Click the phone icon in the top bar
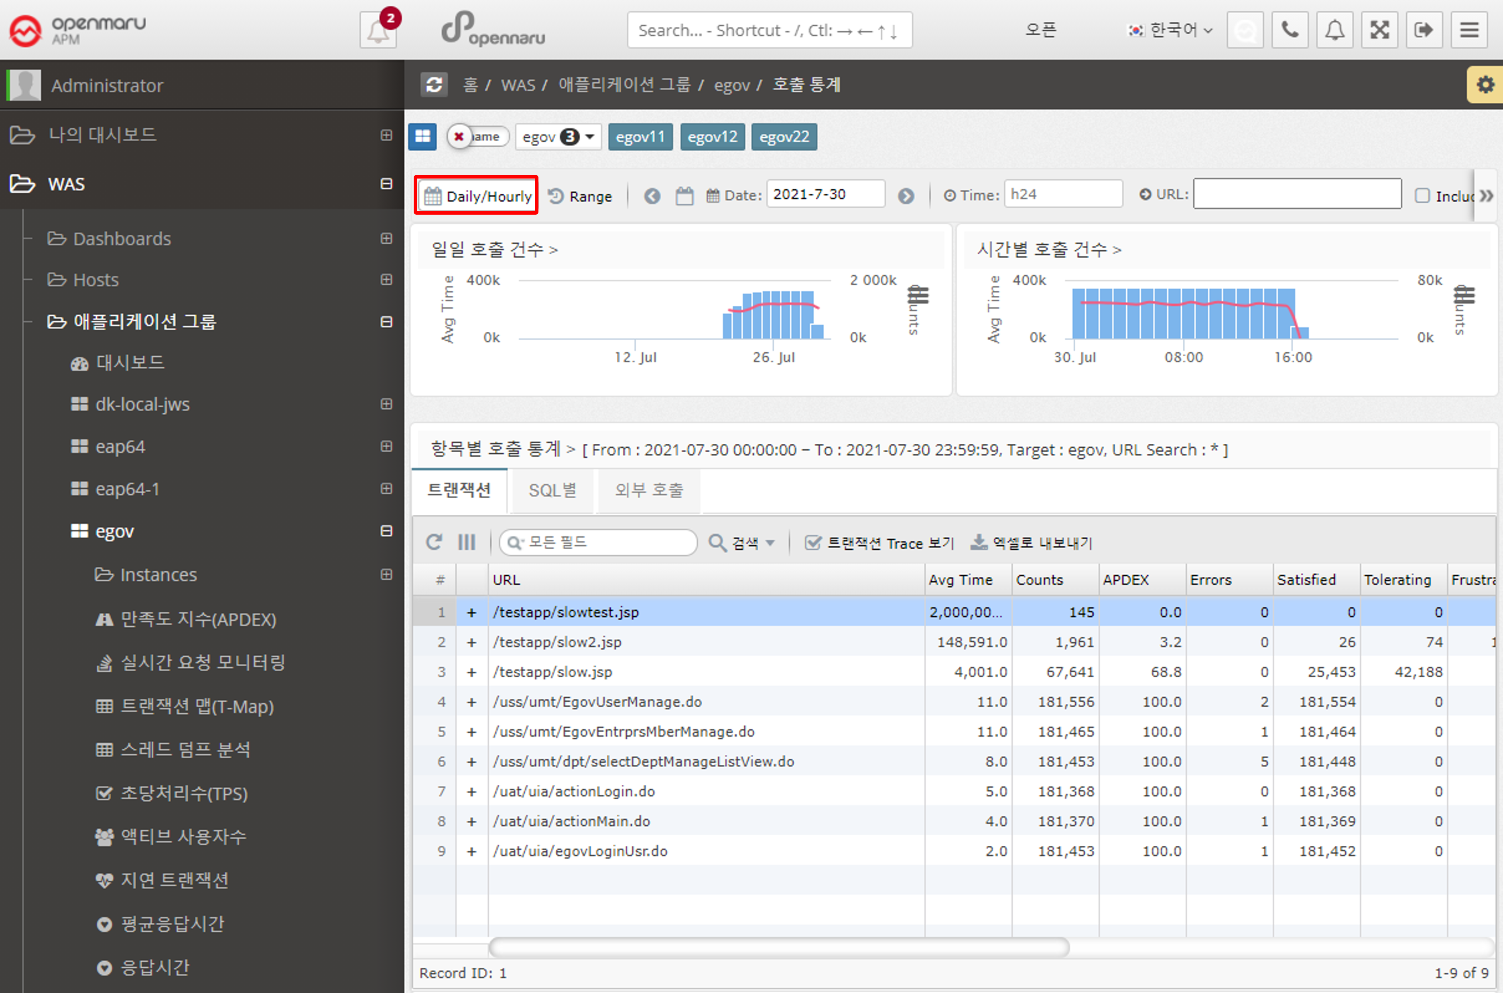 pos(1290,30)
